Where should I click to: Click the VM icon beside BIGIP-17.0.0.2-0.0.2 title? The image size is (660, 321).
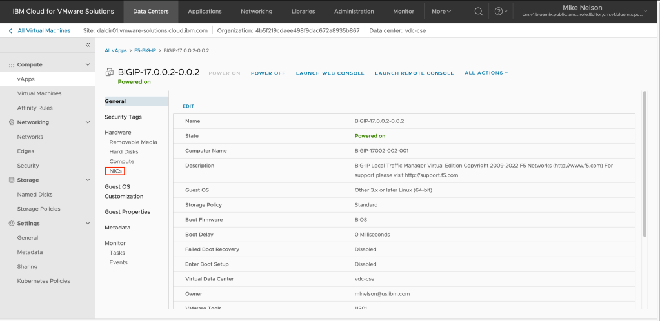click(x=109, y=73)
